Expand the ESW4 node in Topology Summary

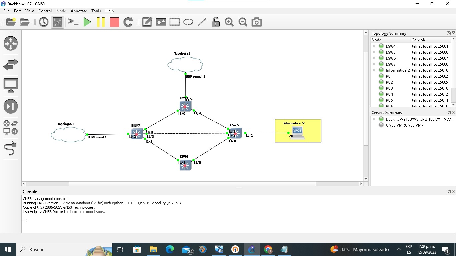[374, 46]
